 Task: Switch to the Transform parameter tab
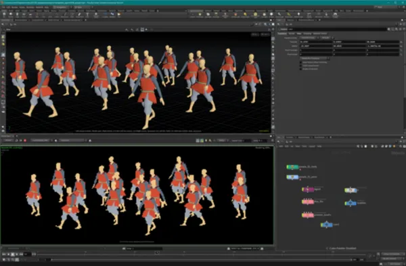pos(282,34)
